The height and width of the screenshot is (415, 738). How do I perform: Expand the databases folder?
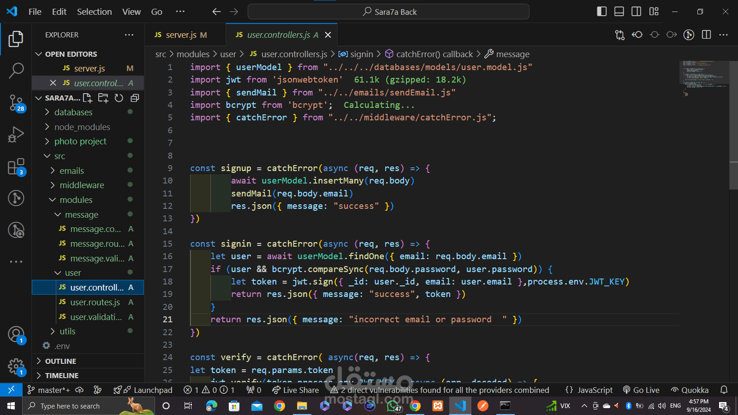click(x=73, y=112)
